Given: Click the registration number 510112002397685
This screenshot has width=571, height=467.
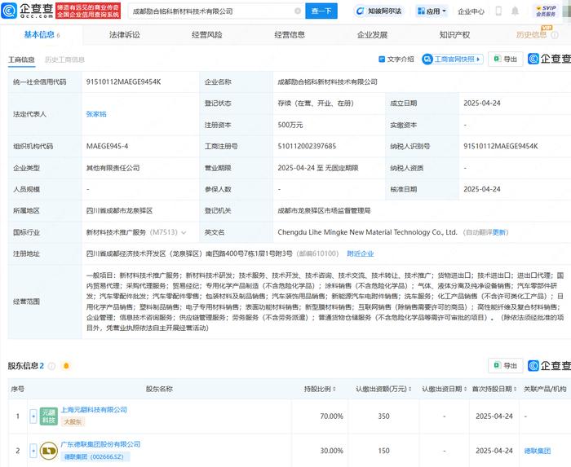Looking at the screenshot, I should (307, 146).
